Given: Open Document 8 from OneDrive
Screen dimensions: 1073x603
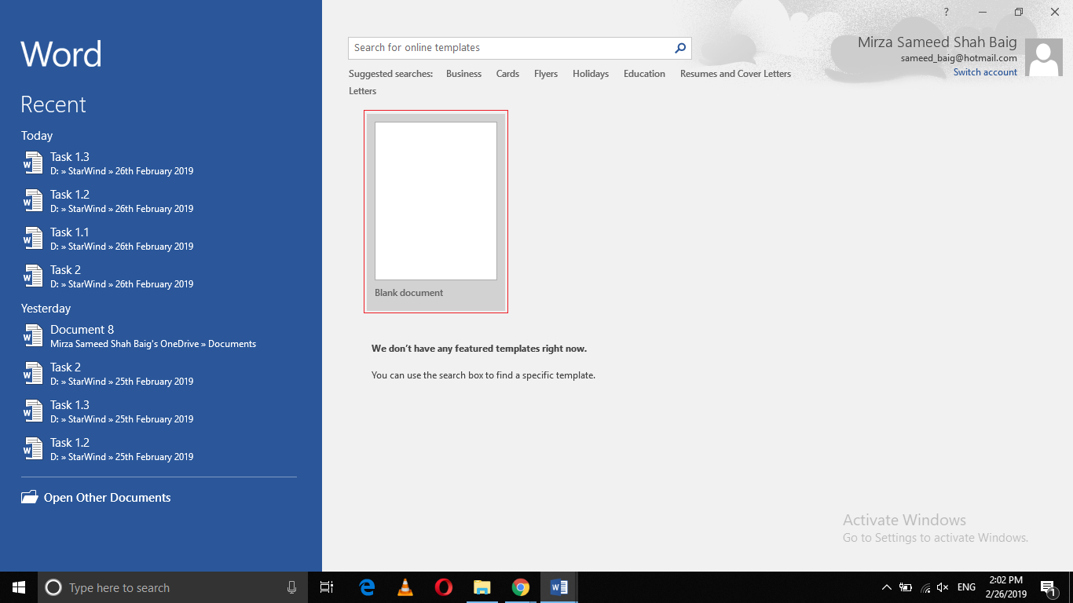Looking at the screenshot, I should click(x=159, y=336).
